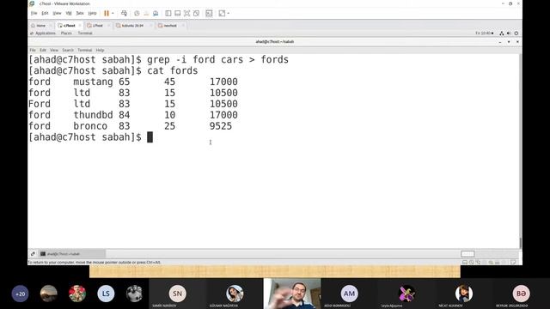
Task: Click the network status icon in GNOME panel
Action: (502, 33)
